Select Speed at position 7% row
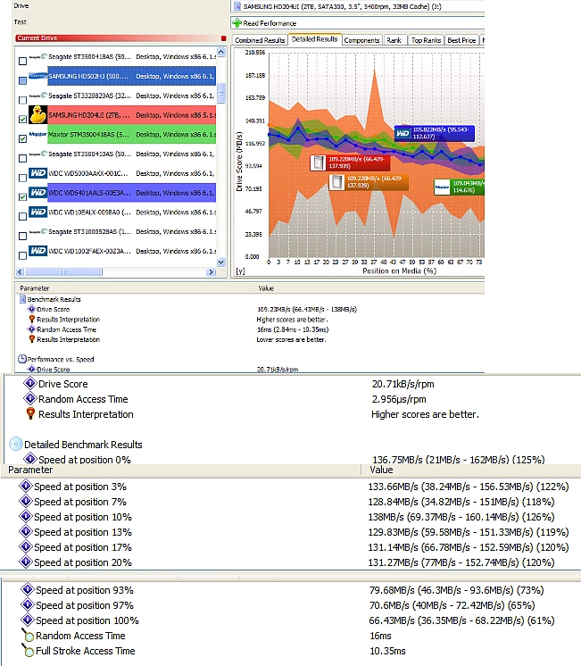This screenshot has height=666, width=581. (x=291, y=502)
